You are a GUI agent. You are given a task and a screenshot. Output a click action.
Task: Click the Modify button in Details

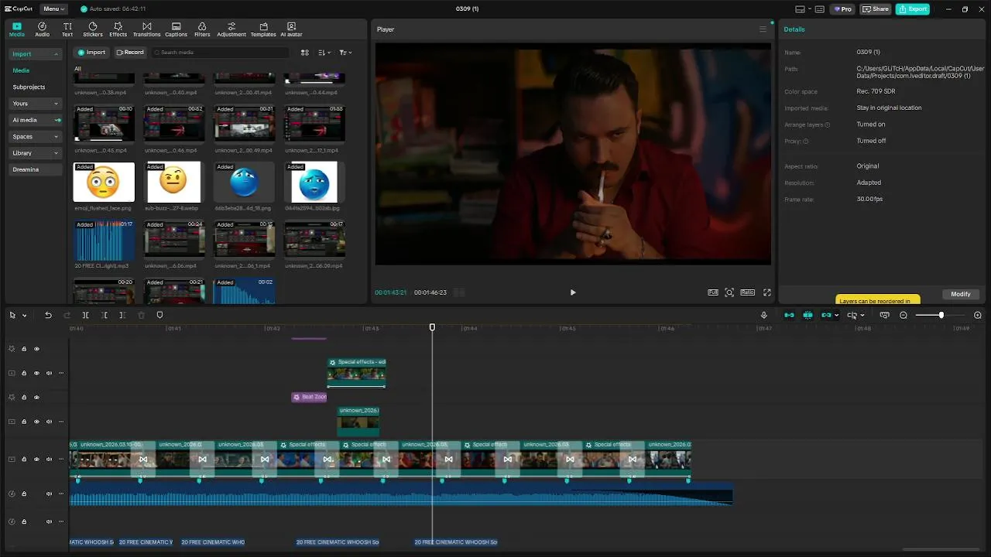tap(961, 294)
